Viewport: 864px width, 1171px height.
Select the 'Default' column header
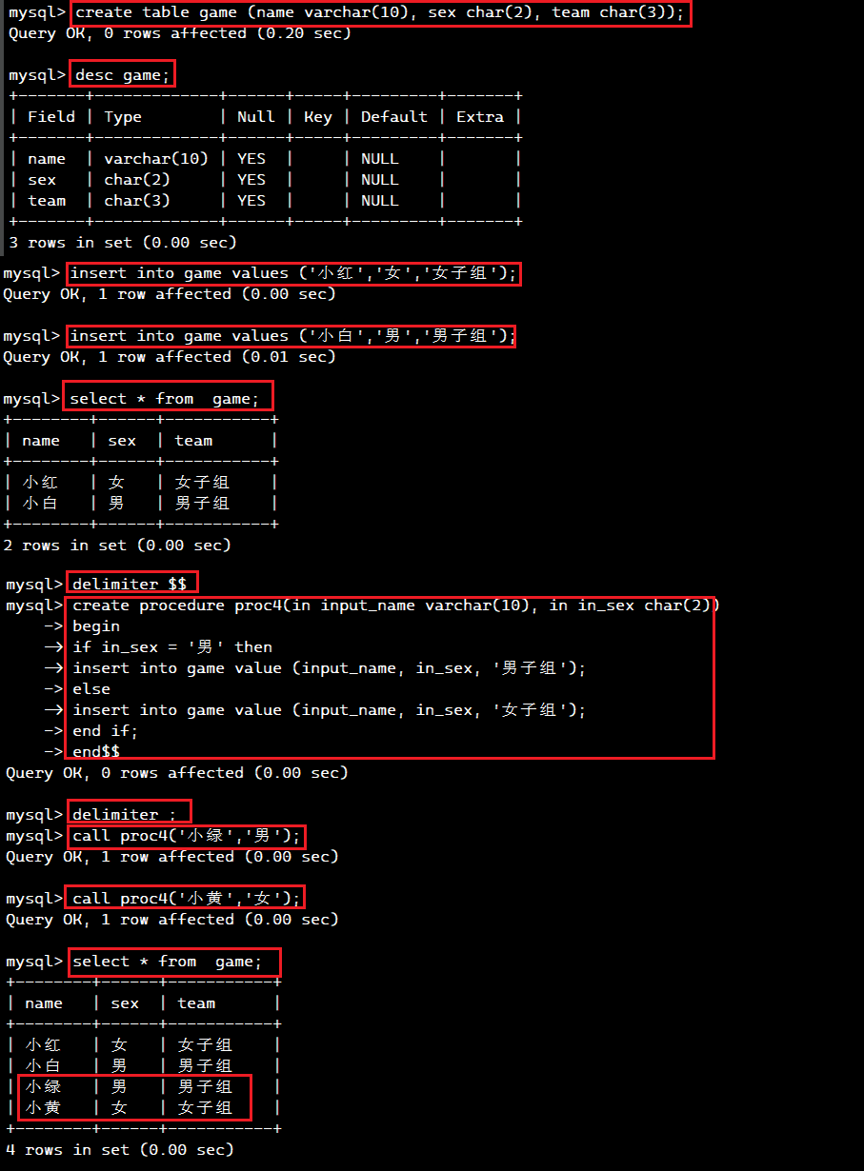(x=393, y=117)
